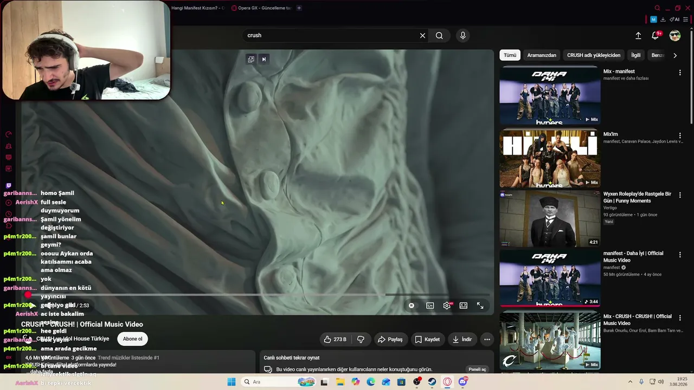Image resolution: width=694 pixels, height=390 pixels.
Task: Open Copilot from the taskbar
Action: 355,382
